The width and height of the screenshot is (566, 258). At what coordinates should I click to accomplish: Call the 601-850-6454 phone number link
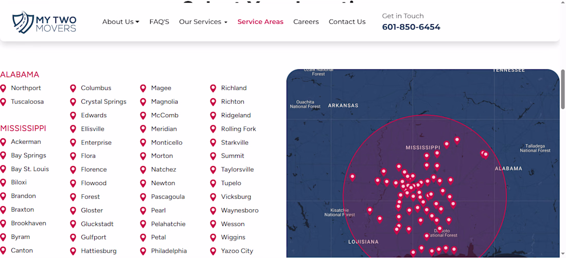411,27
